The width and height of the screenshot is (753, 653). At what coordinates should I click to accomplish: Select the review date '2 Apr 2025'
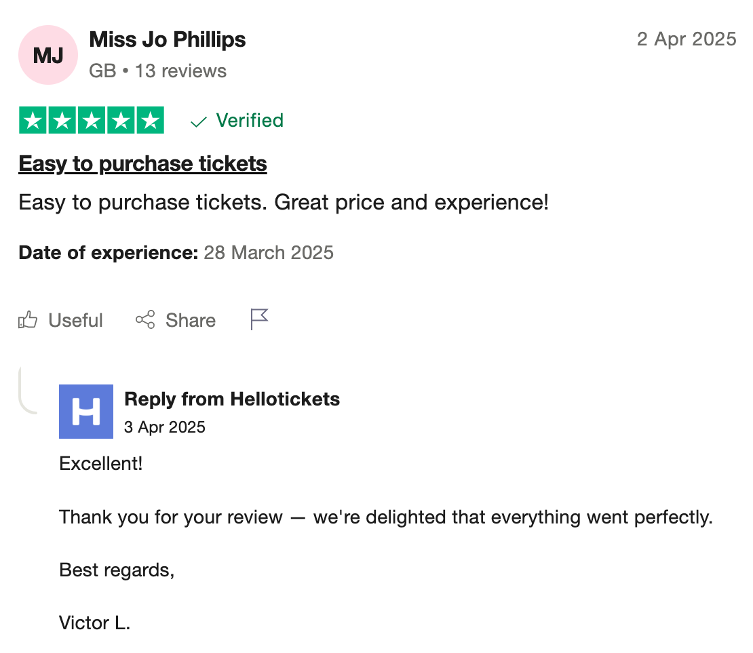(687, 39)
